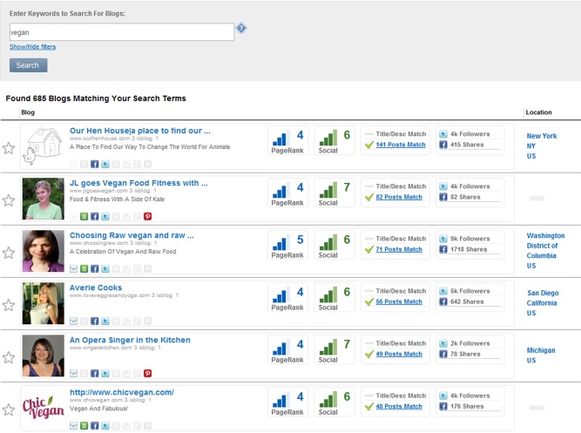The width and height of the screenshot is (581, 433).
Task: Click JL goes Vegan profile photo
Action: 44,199
